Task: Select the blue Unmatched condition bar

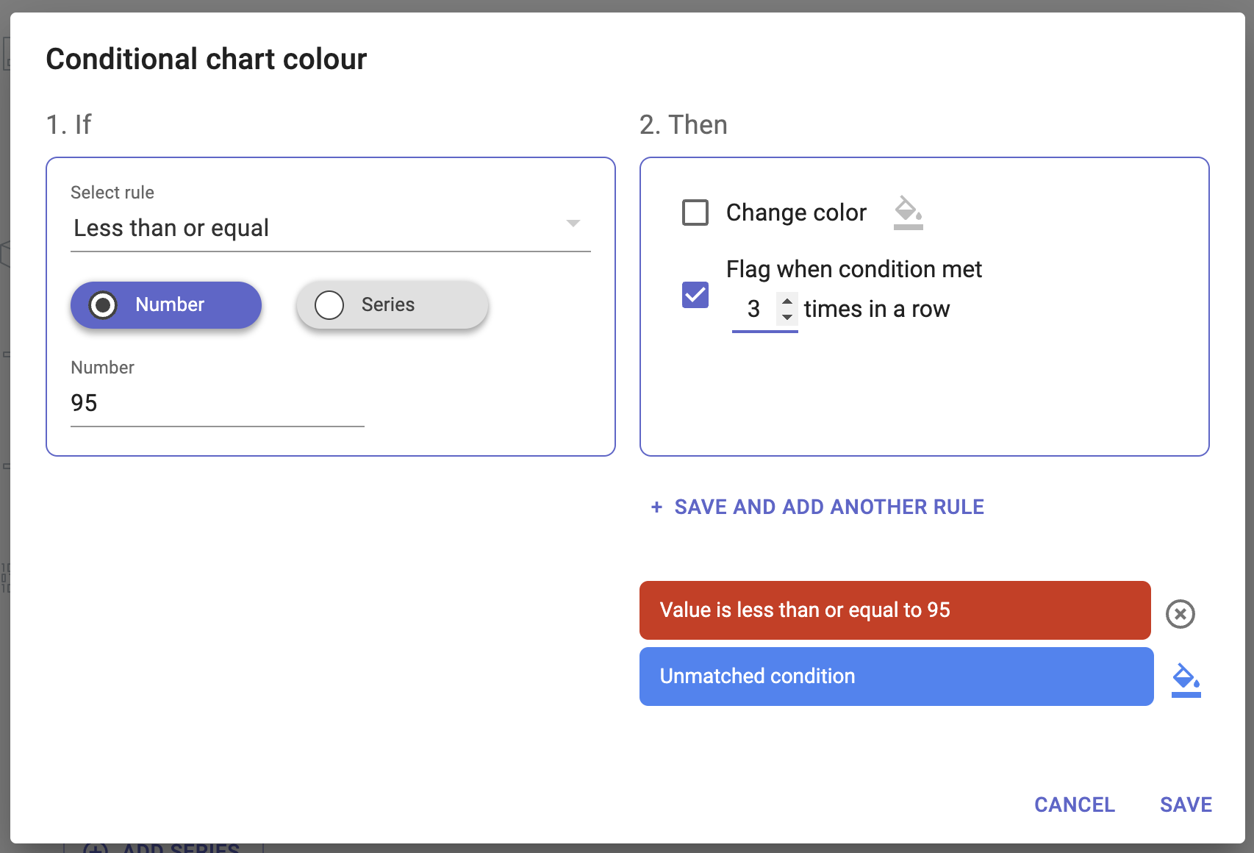Action: click(x=896, y=677)
